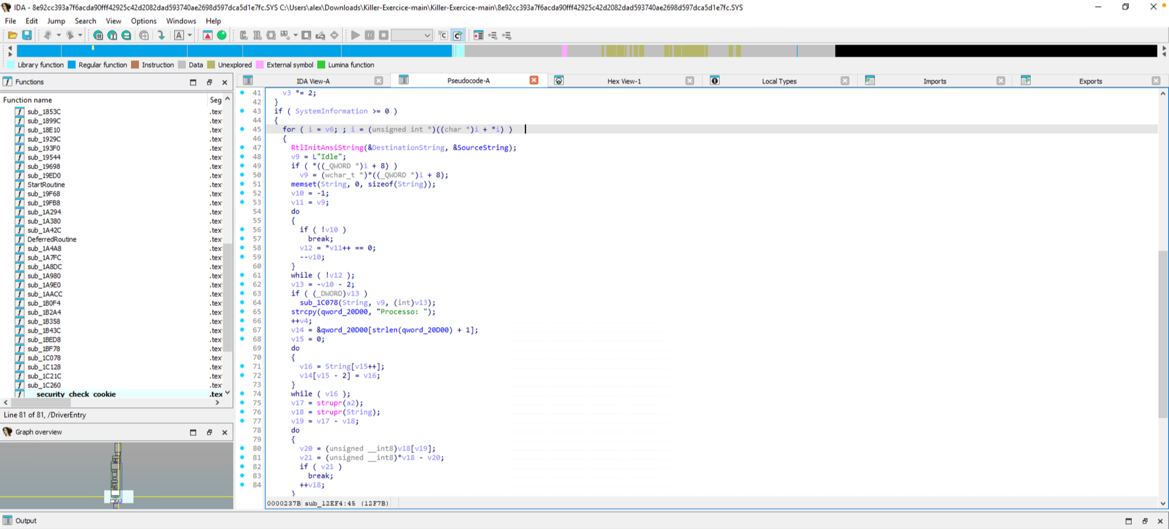The width and height of the screenshot is (1169, 529).
Task: Click the diamond-shaped toolbar icon
Action: pyautogui.click(x=334, y=35)
